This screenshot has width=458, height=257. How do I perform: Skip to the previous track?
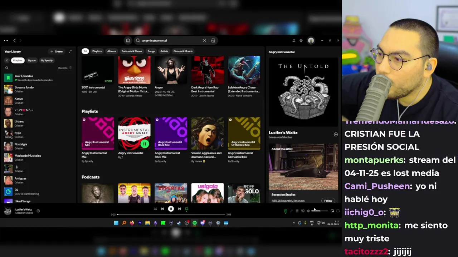pos(162,209)
